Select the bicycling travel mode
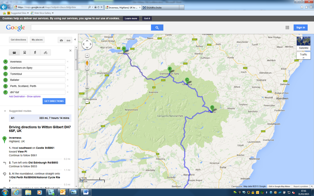The width and height of the screenshot is (314, 196). [x=46, y=53]
